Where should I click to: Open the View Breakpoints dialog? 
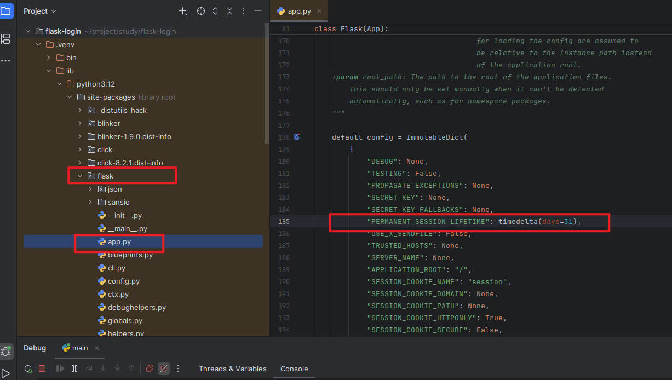point(150,369)
